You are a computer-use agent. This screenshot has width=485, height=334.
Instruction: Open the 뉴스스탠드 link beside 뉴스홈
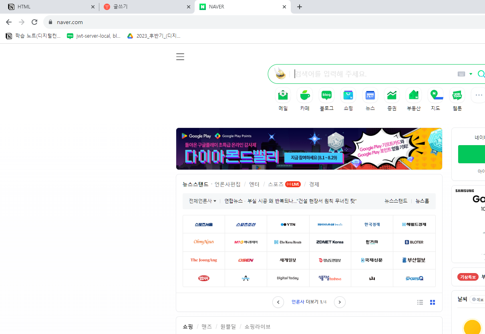pos(396,201)
